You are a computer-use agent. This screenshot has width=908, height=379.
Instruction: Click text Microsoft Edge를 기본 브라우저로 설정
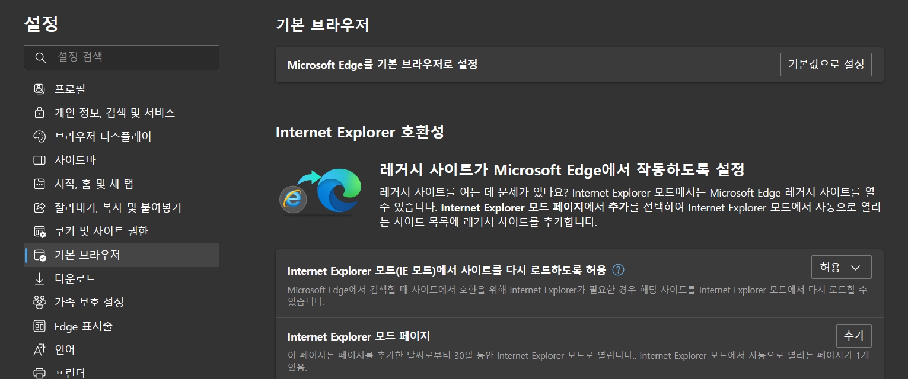click(383, 65)
